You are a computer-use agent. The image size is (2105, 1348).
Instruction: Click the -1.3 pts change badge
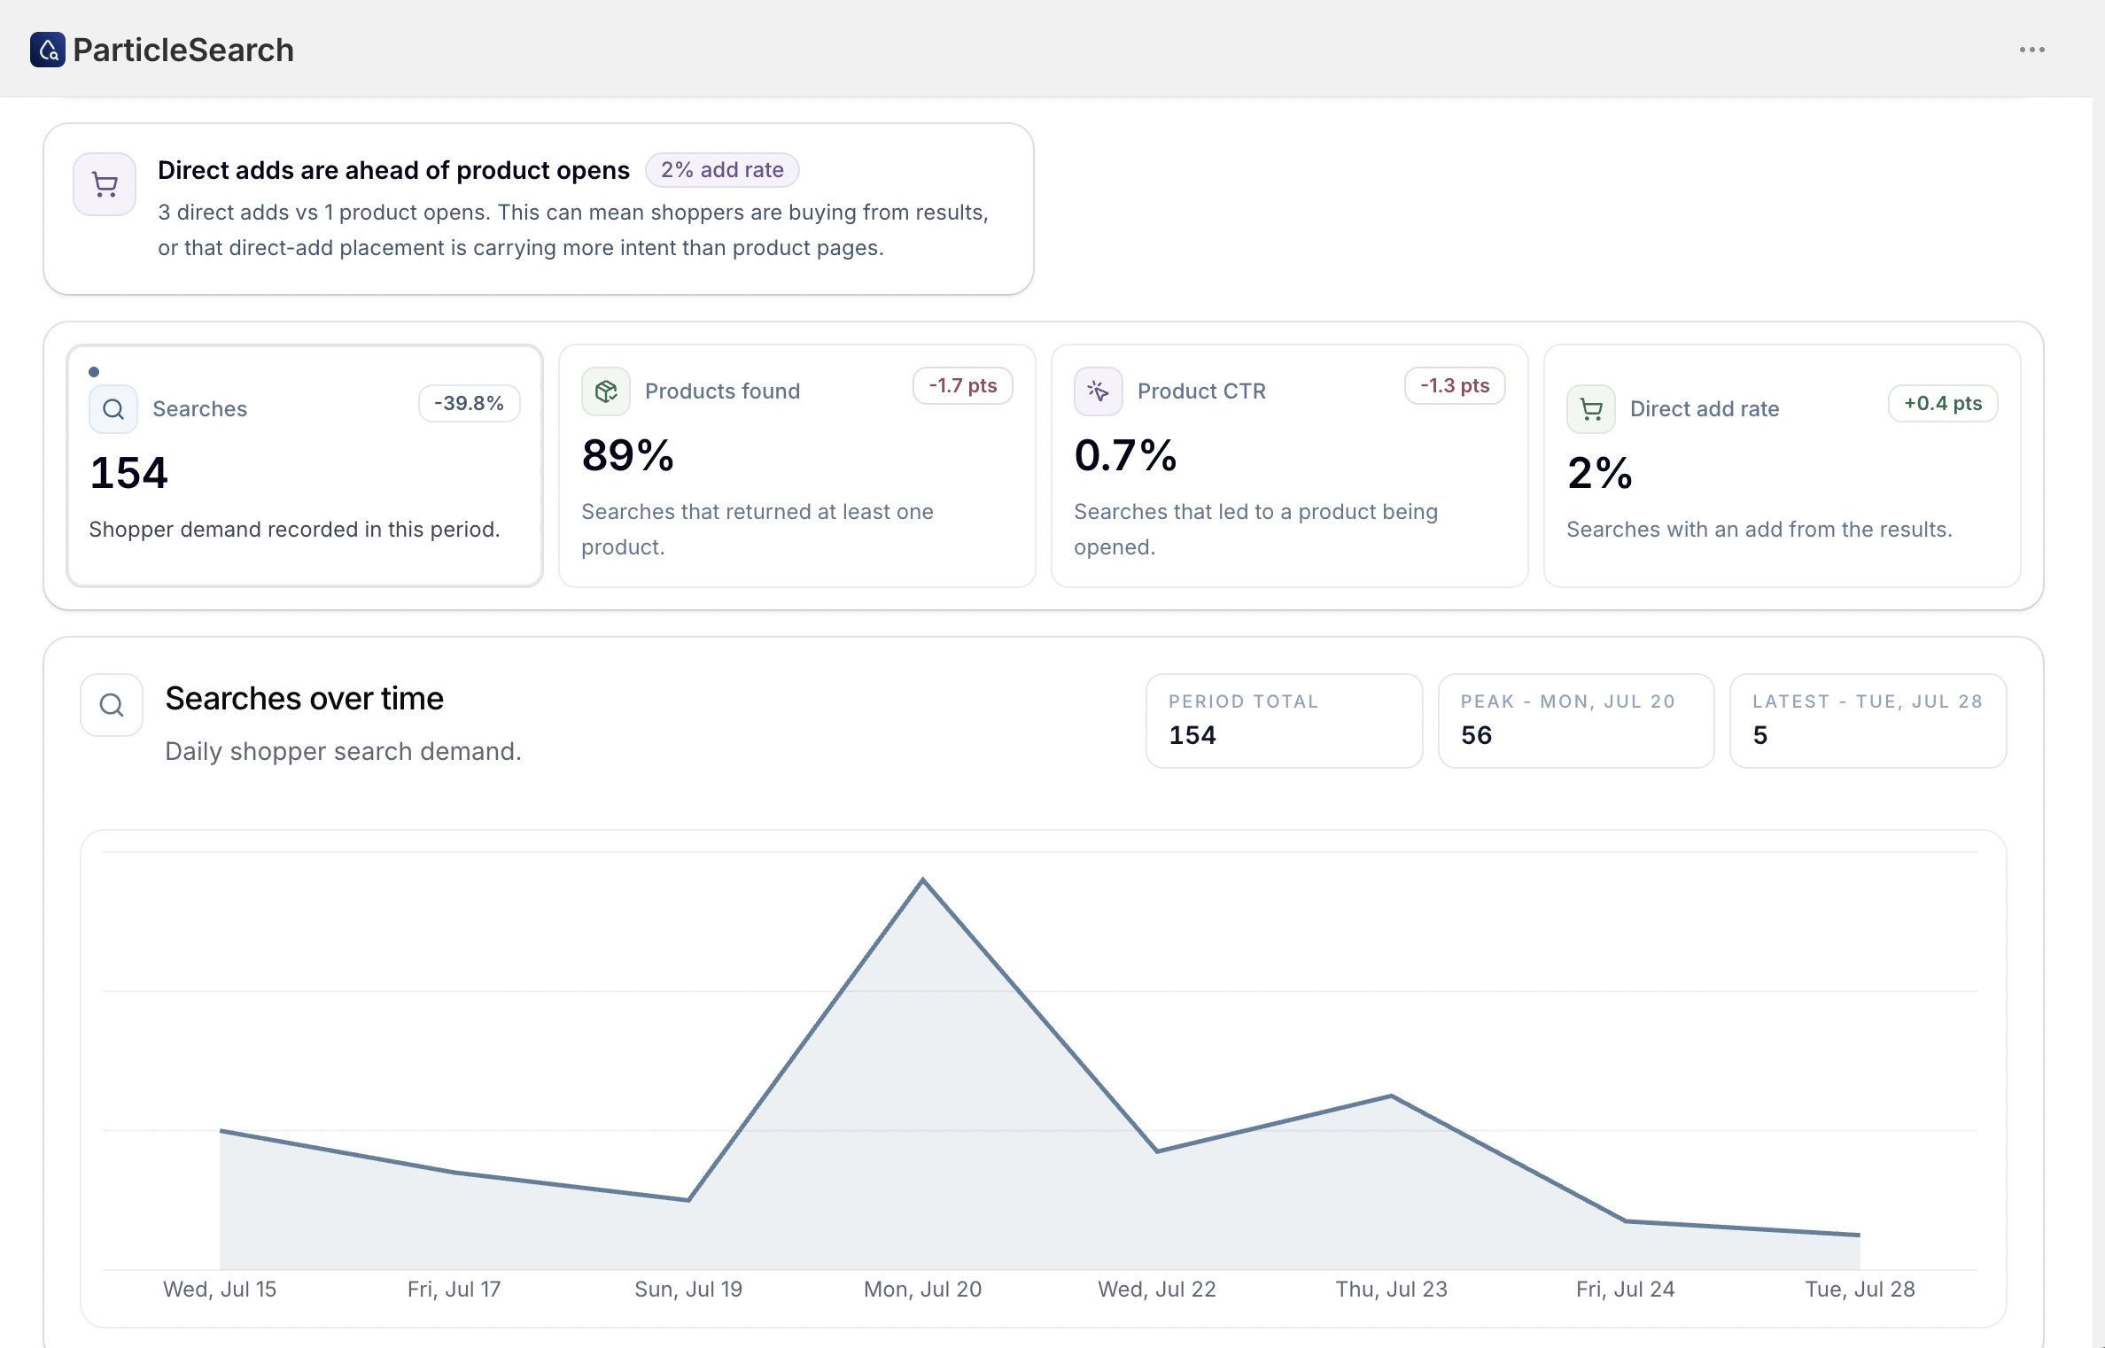1455,386
